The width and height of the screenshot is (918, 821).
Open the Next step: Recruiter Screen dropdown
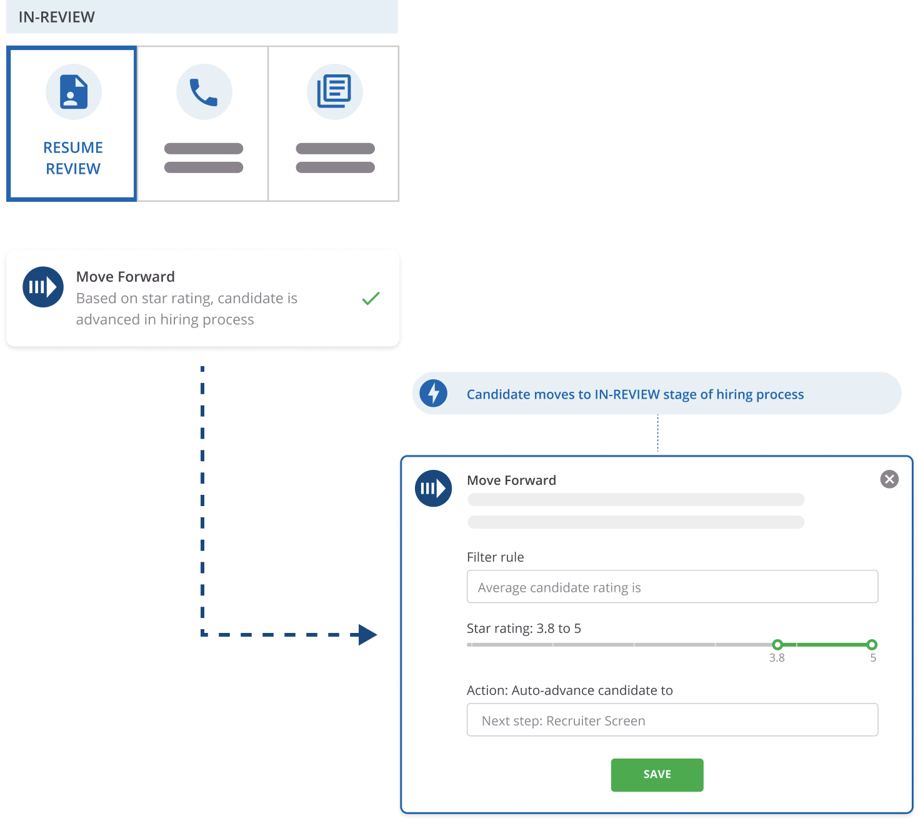[672, 720]
